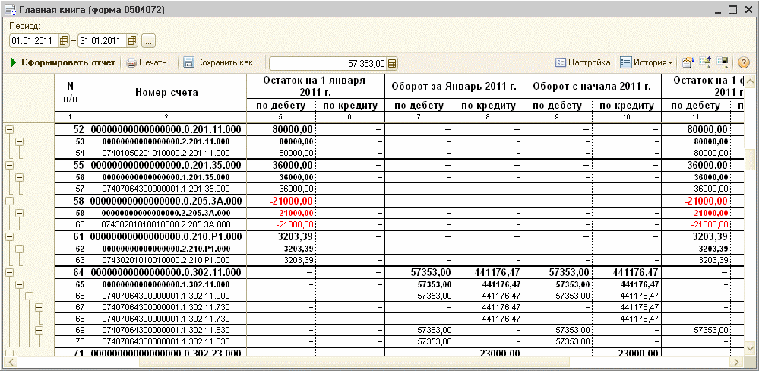Click 80000,00 opening debit in row 52
Image resolution: width=759 pixels, height=371 pixels.
pos(294,129)
